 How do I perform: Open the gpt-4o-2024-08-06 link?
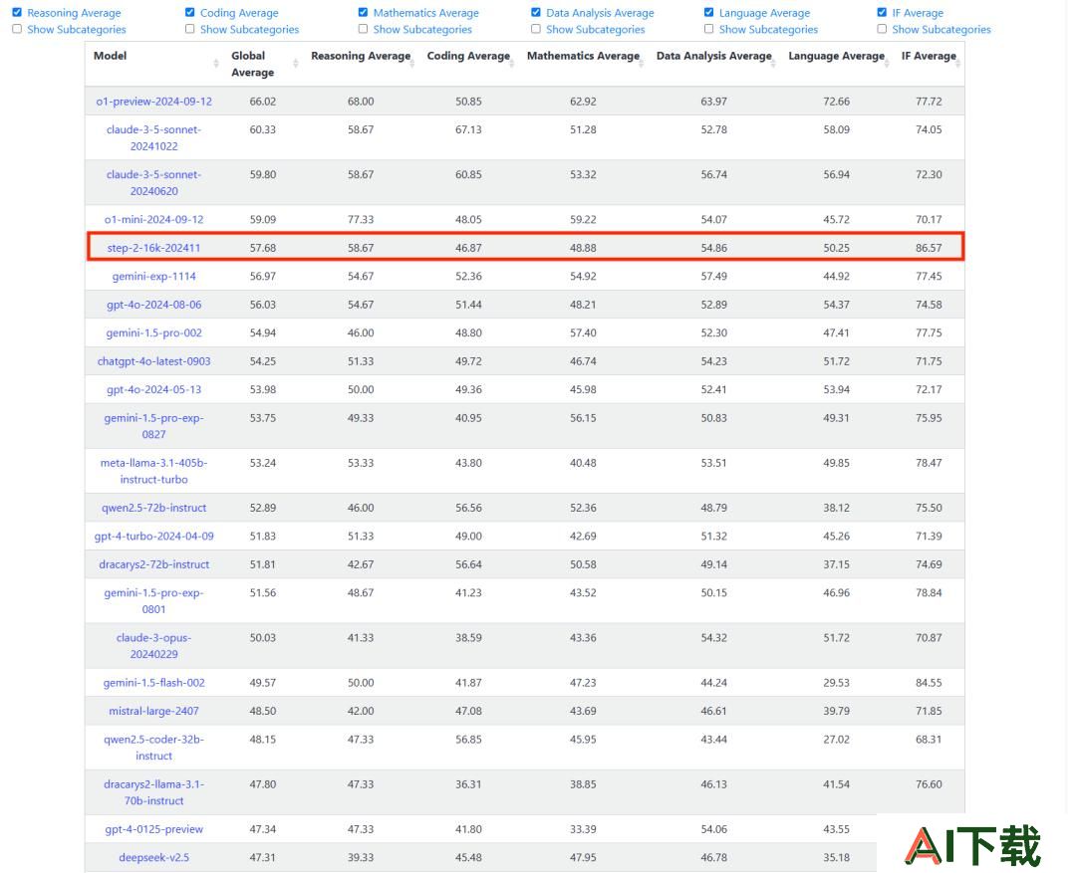click(153, 305)
